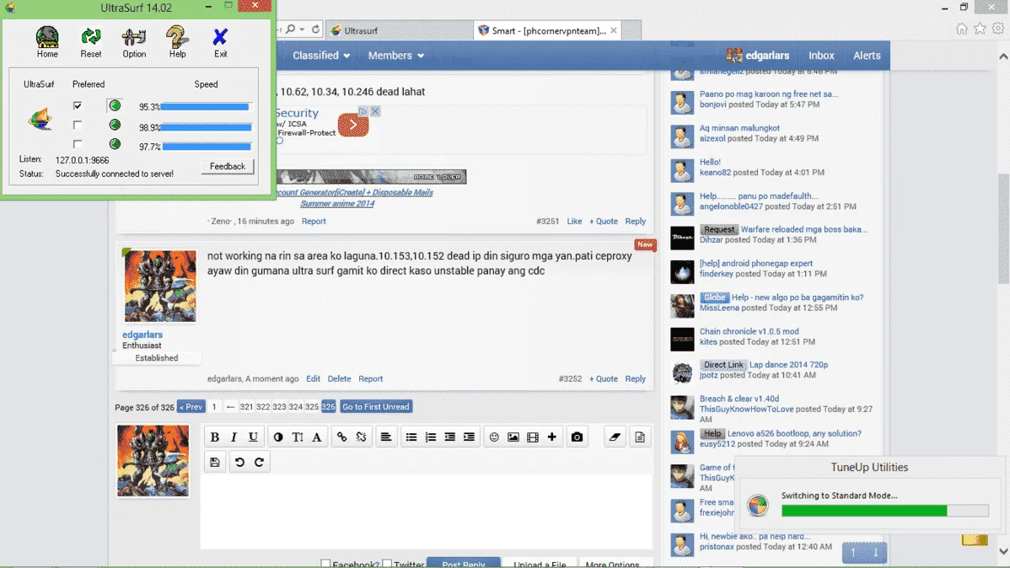
Task: Open text color picker in editor
Action: pos(277,437)
